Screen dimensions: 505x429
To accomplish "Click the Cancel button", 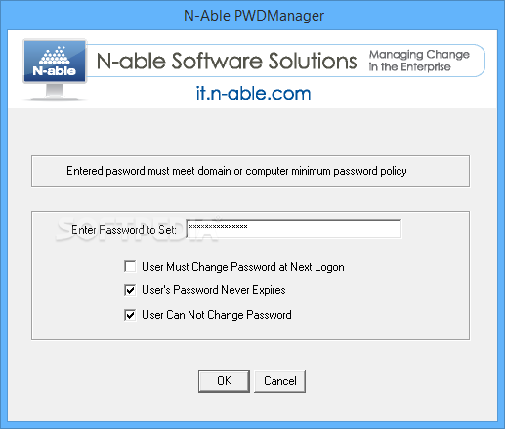I will coord(279,381).
